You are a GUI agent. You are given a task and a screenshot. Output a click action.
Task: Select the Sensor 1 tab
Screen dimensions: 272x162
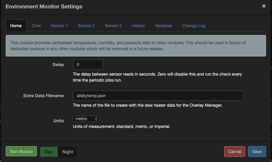point(59,26)
